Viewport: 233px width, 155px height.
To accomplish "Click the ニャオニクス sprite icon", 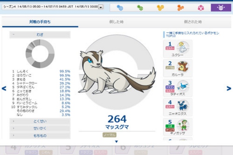I will pos(183,106).
